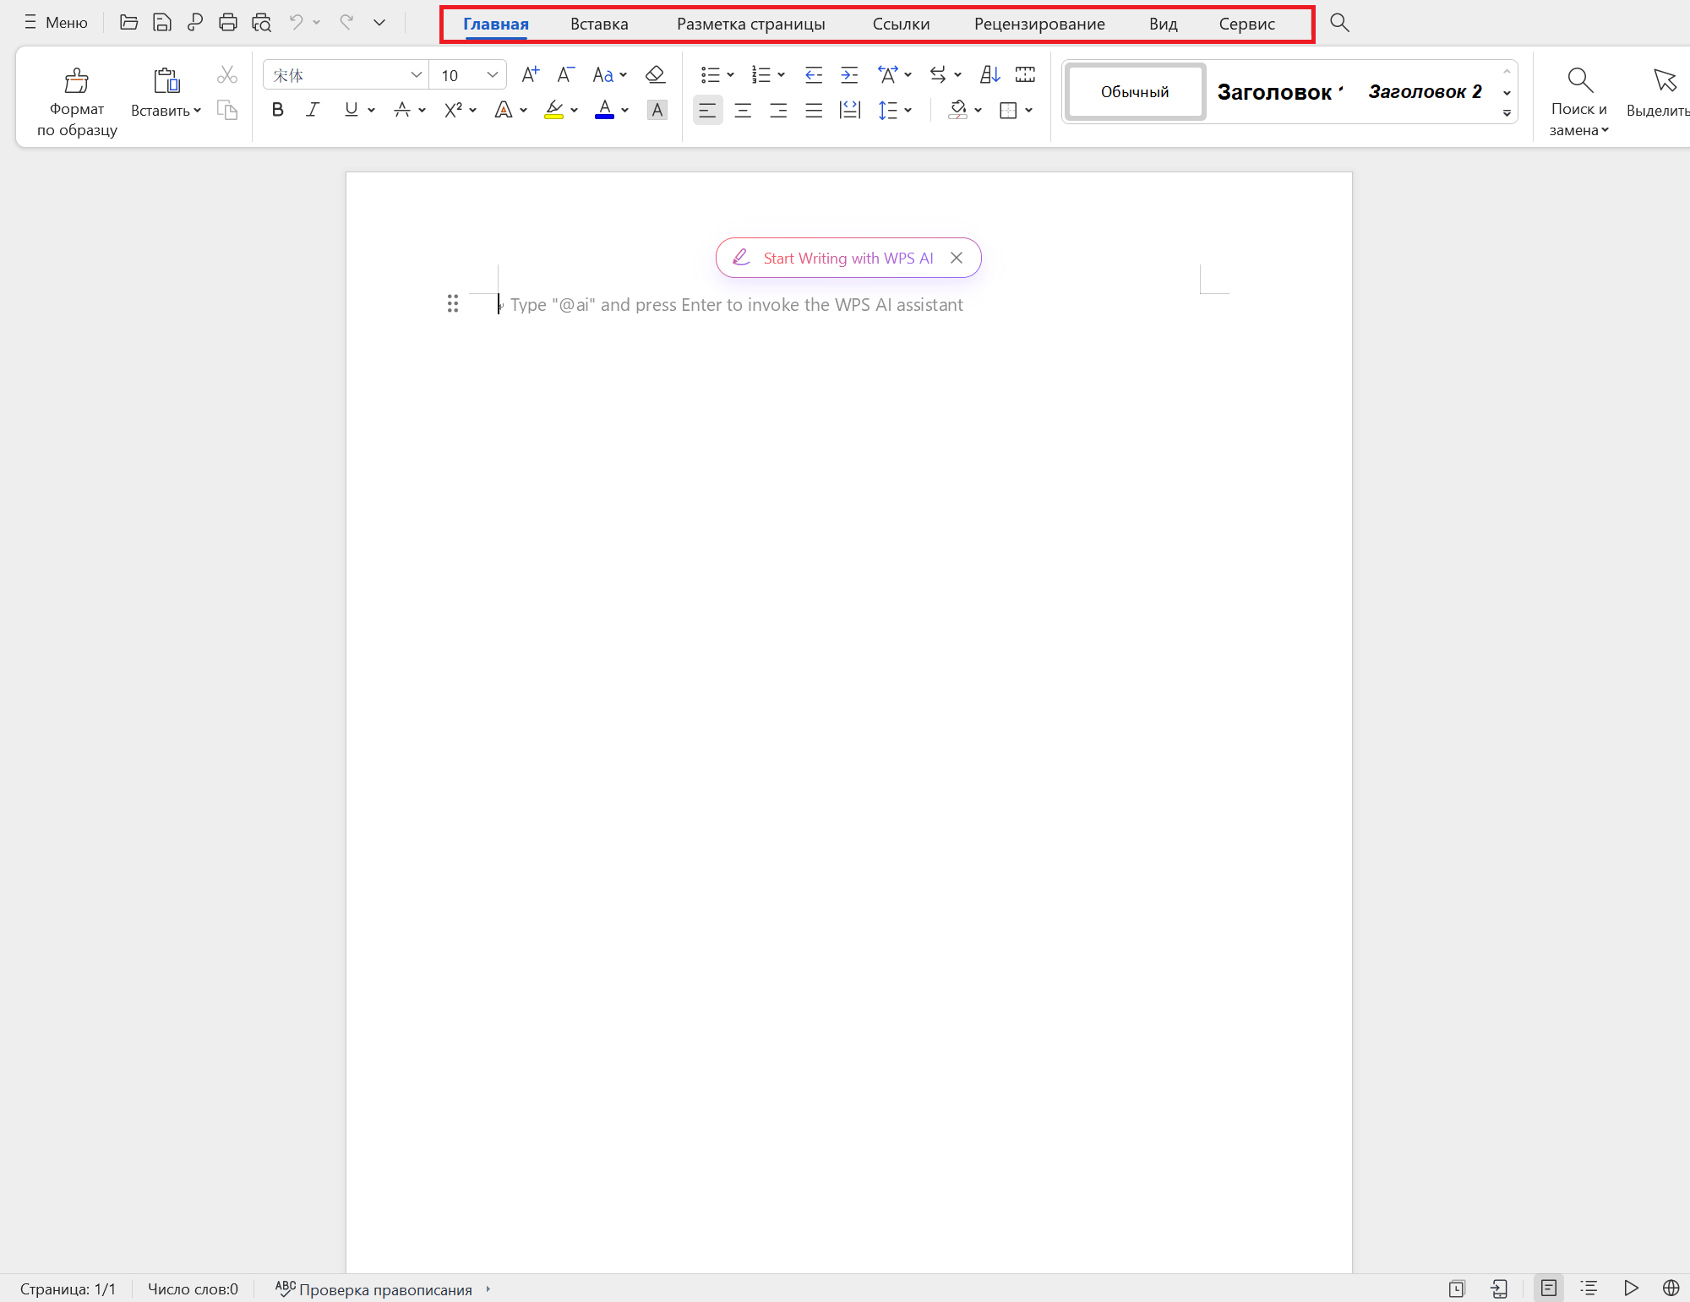This screenshot has height=1302, width=1690.
Task: Open the font color dropdown arrow
Action: [624, 110]
